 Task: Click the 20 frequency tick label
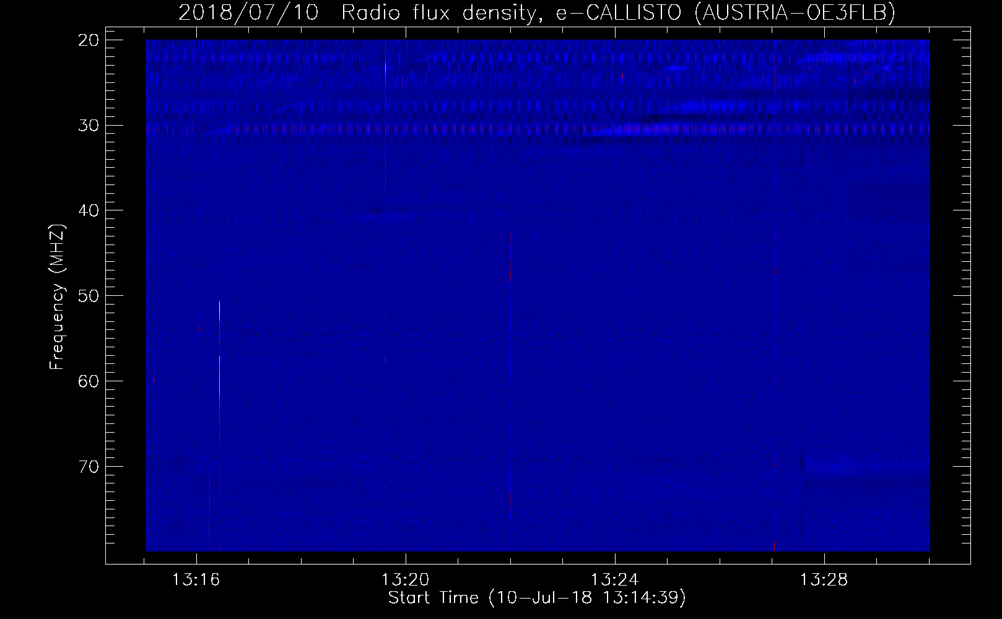click(x=87, y=40)
